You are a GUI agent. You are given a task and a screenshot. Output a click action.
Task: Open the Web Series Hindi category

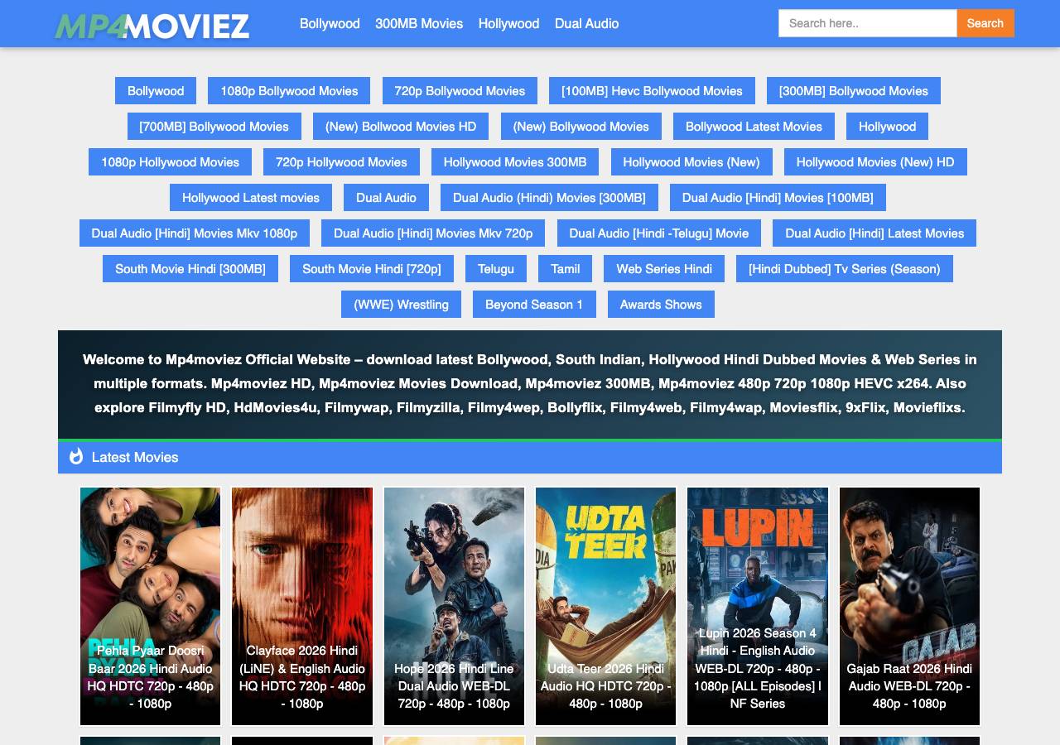[x=664, y=269]
